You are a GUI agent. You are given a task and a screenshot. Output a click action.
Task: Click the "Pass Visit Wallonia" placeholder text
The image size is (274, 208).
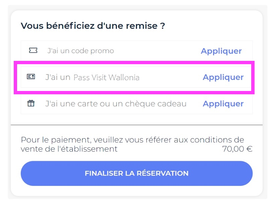point(107,78)
